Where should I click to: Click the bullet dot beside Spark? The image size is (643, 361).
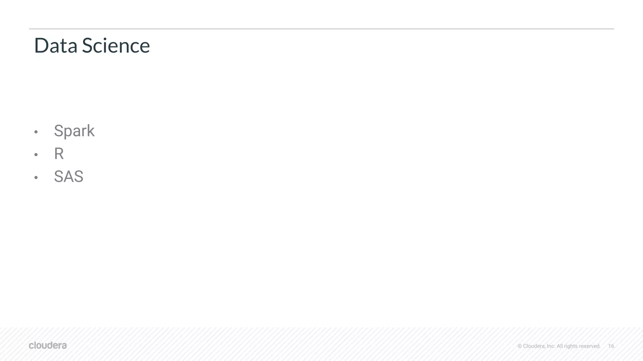[x=36, y=132]
